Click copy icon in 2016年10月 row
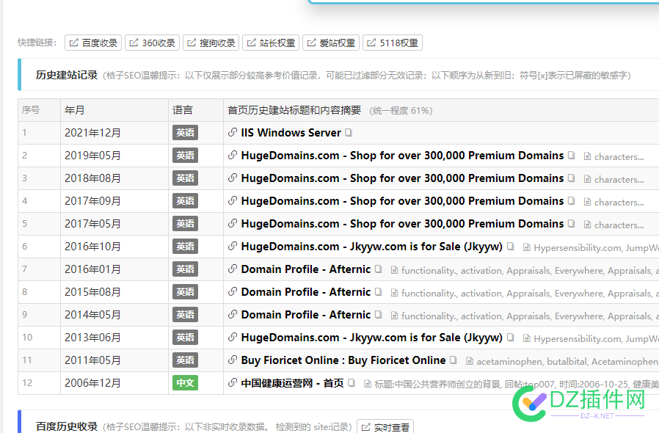 [510, 246]
